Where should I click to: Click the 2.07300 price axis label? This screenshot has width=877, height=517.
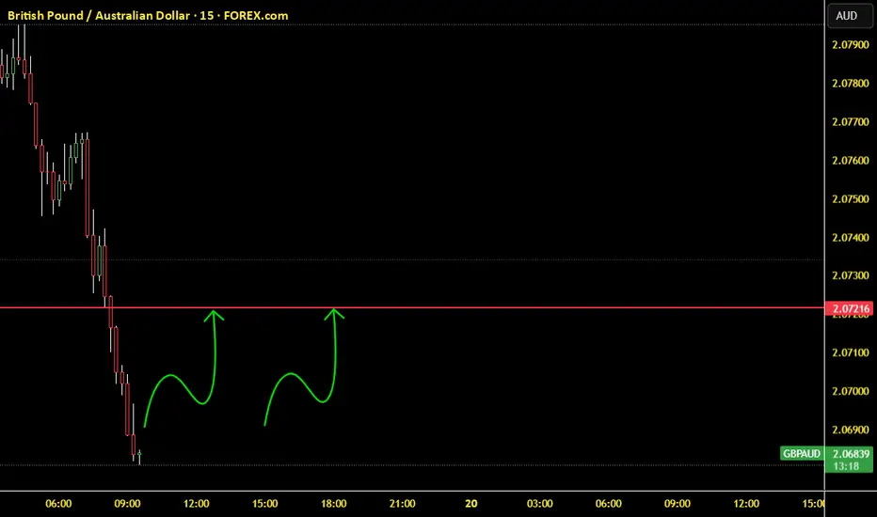point(850,275)
